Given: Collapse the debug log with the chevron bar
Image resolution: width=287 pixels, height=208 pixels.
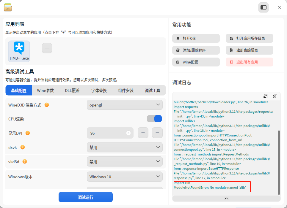Looking at the screenshot, I should [226, 199].
